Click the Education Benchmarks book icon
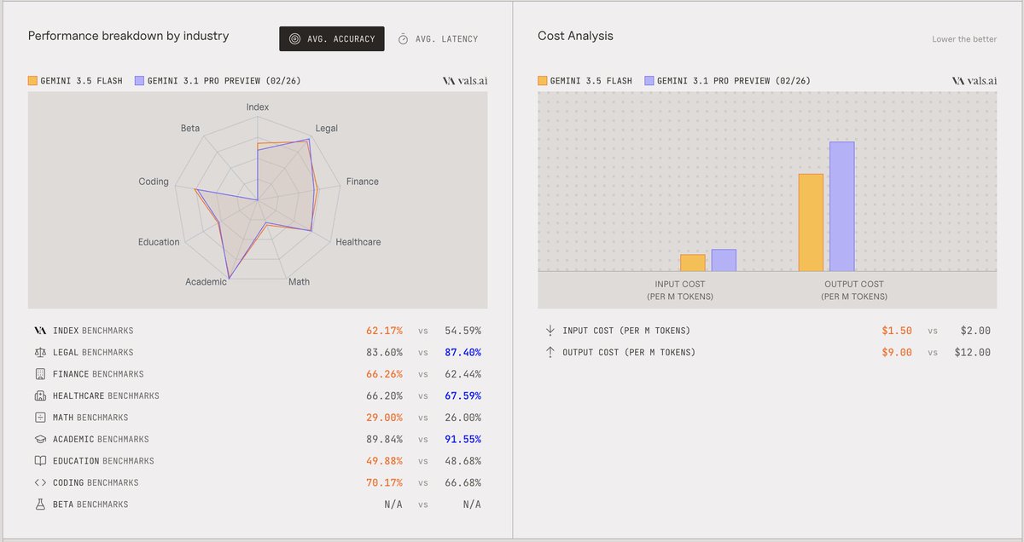1024x542 pixels. (39, 461)
